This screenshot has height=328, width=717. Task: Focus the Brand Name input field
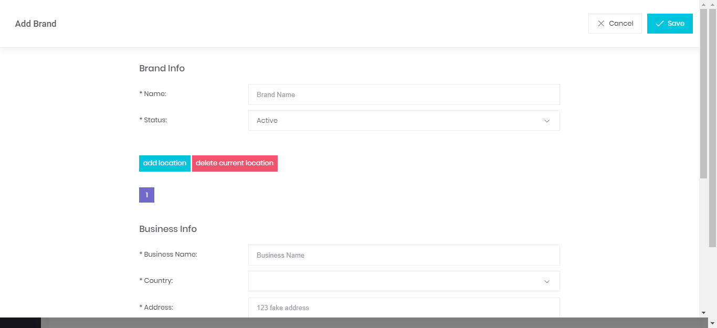tap(403, 94)
